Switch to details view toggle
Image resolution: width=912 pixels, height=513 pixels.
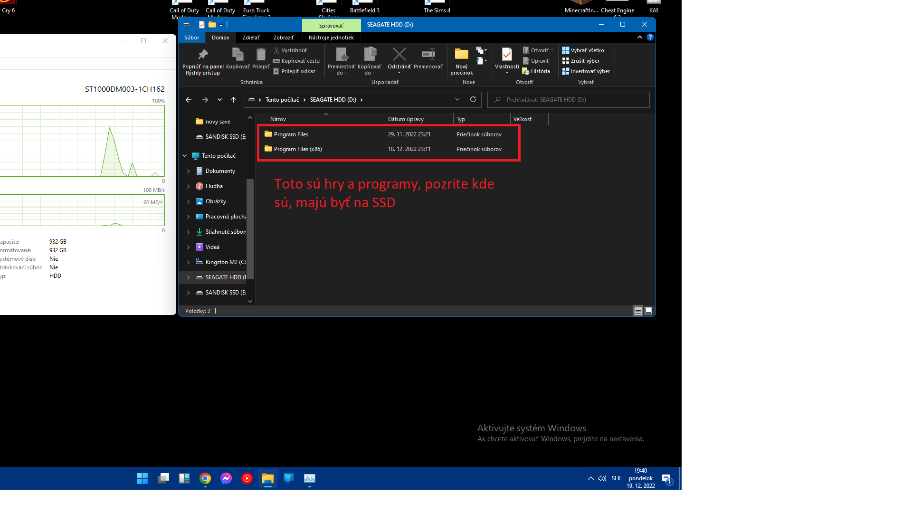point(638,311)
